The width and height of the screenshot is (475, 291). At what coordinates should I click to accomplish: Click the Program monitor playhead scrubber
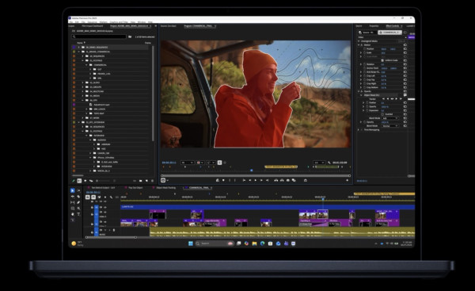point(252,170)
